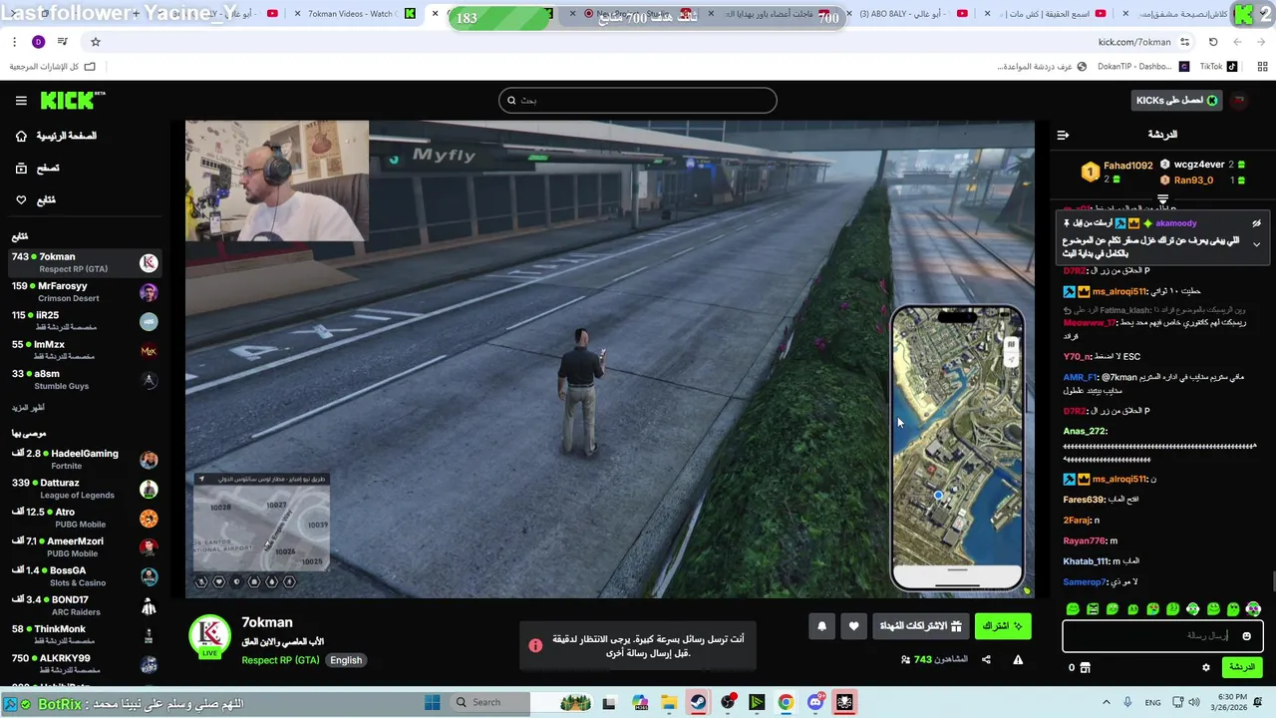This screenshot has width=1276, height=718.
Task: Open the emoji picker in chat input
Action: pos(1246,636)
